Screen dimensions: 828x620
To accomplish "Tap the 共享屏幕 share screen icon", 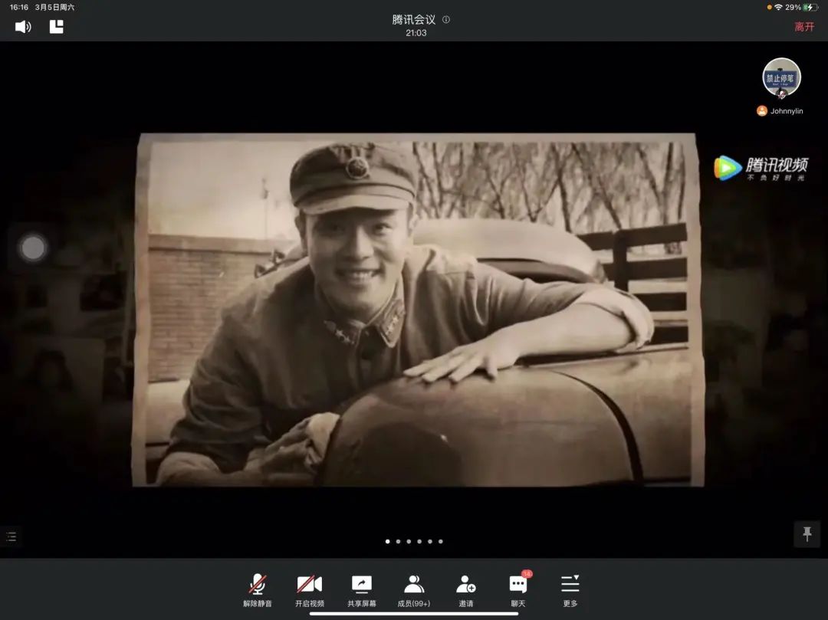I will click(x=362, y=590).
